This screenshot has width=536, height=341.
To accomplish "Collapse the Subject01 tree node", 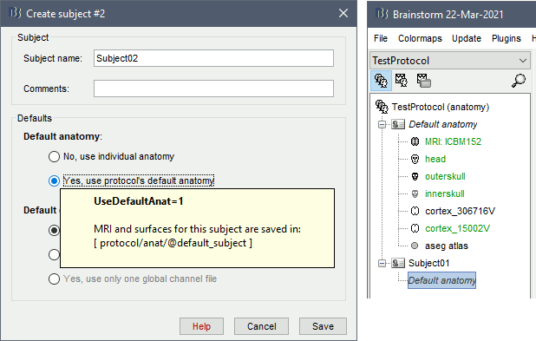I will 382,263.
